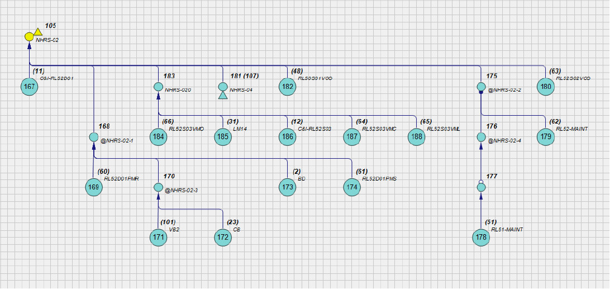This screenshot has height=289, width=610.
Task: Select node 173 labeled BD
Action: [x=287, y=187]
